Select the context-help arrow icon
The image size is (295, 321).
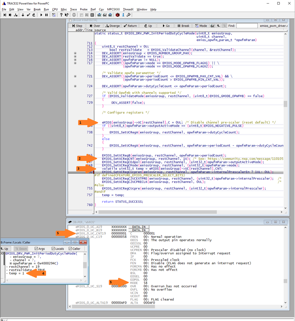click(x=66, y=15)
